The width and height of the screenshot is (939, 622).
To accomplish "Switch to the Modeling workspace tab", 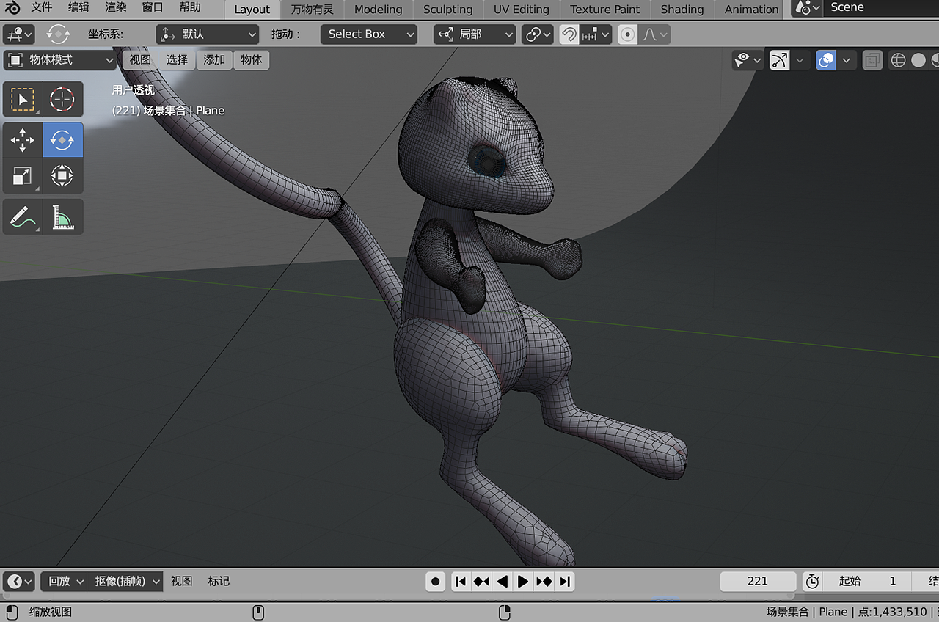I will pyautogui.click(x=379, y=10).
